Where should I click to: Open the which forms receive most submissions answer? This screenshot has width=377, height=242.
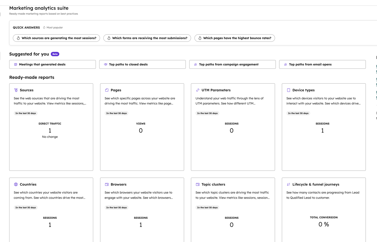coord(147,38)
